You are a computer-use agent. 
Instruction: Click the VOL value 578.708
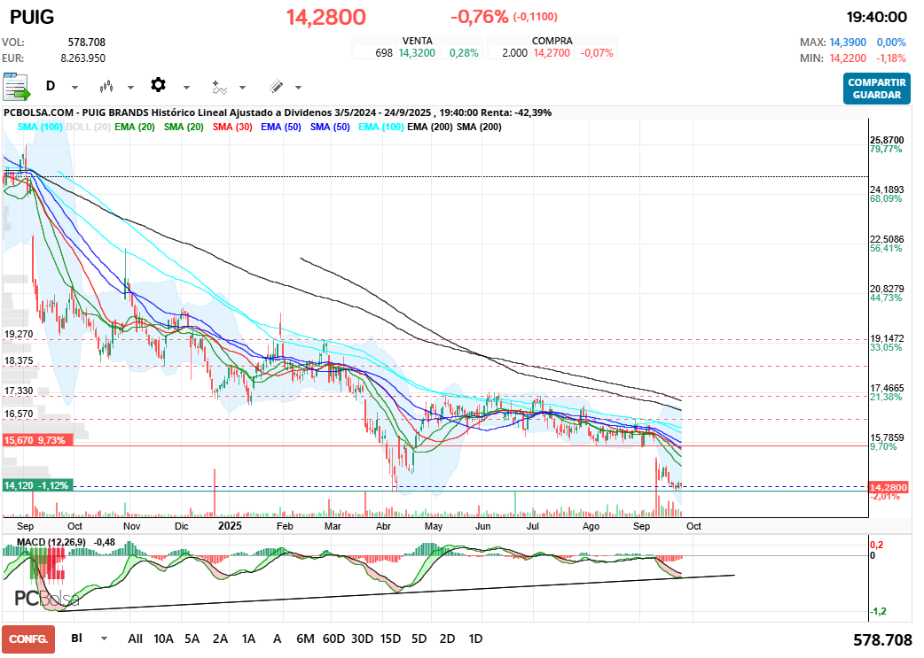[87, 43]
